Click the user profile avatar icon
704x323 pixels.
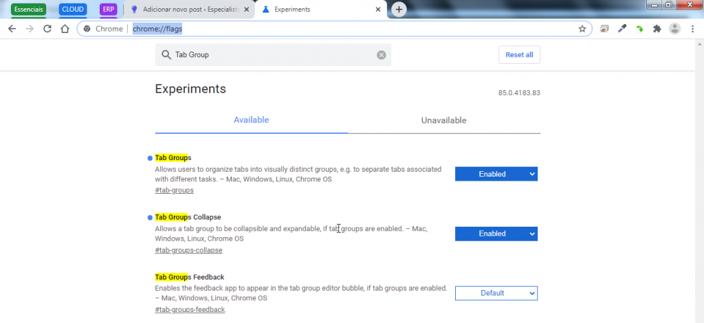pyautogui.click(x=675, y=29)
